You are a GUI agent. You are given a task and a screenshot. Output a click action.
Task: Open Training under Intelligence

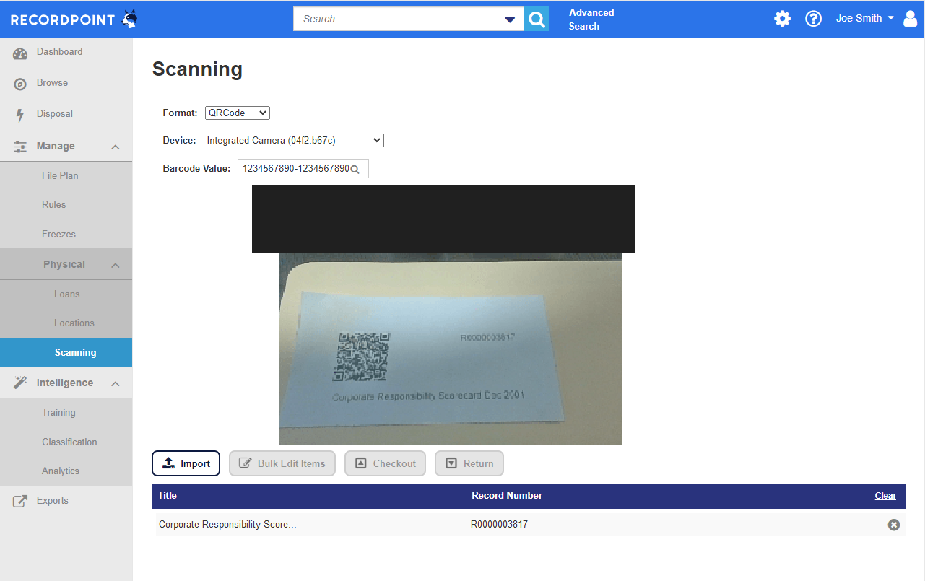(58, 413)
